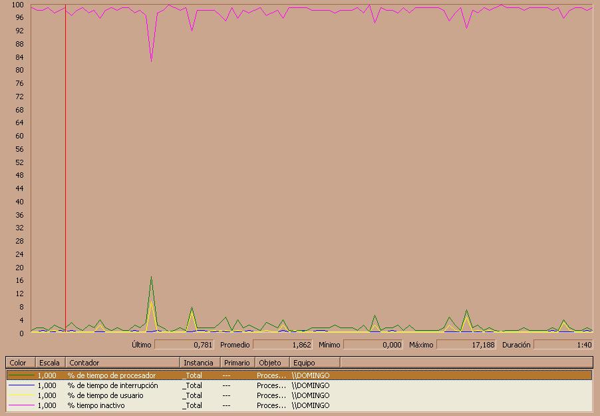Click the magenta color line swatch in the legend
This screenshot has height=416, width=600.
21,405
